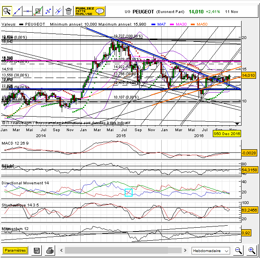
Task: Click the 63,2456 stochastic value tag
Action: 249,210
